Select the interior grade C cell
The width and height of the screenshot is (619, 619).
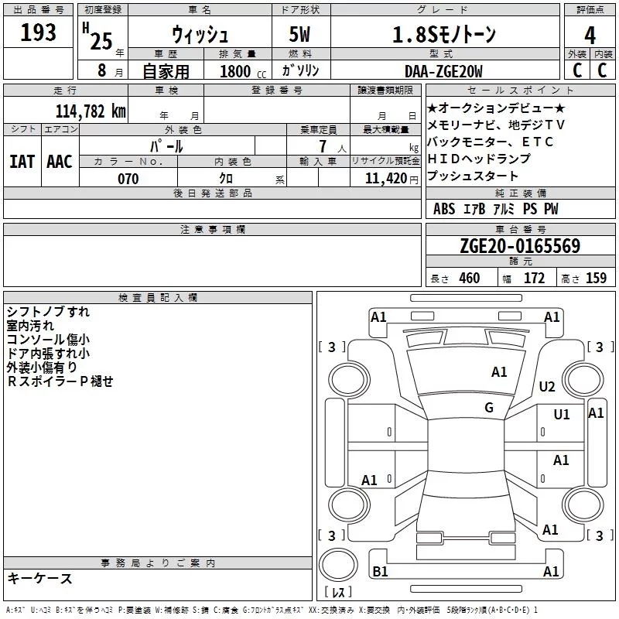(603, 70)
